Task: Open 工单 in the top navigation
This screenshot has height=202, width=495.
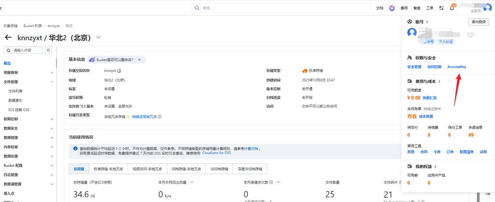Action: (x=430, y=9)
